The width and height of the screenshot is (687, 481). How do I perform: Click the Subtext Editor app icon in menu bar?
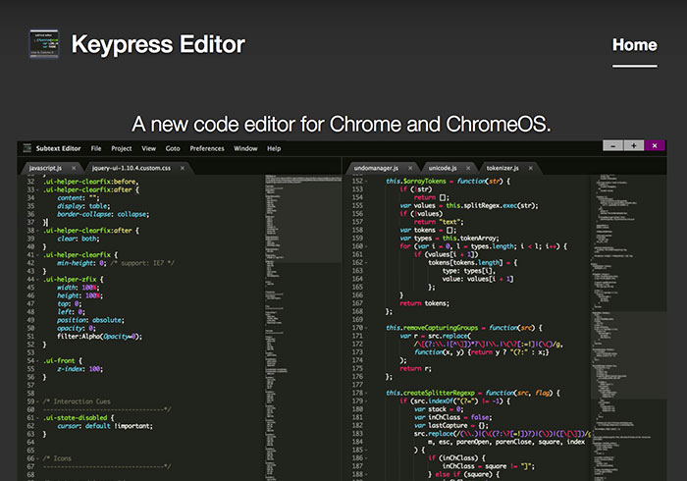pyautogui.click(x=27, y=148)
